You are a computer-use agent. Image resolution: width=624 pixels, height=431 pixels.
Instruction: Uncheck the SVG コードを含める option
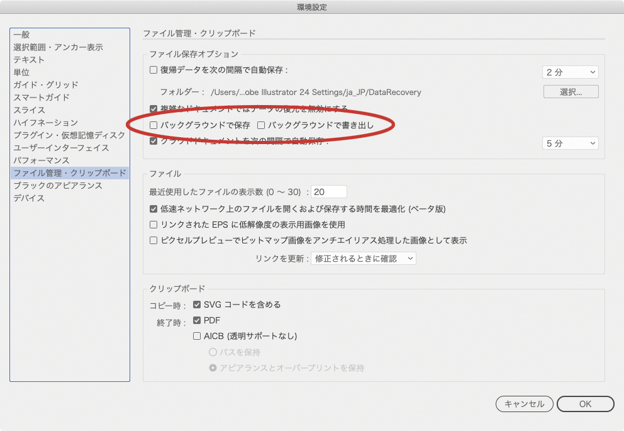(x=198, y=305)
